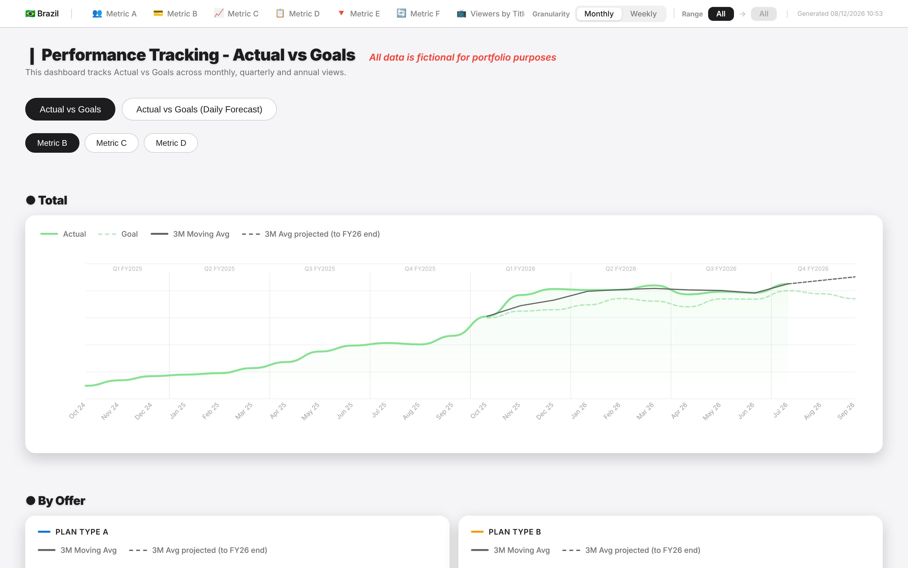Click the Jul 26 axis label
The width and height of the screenshot is (908, 568).
tap(780, 410)
